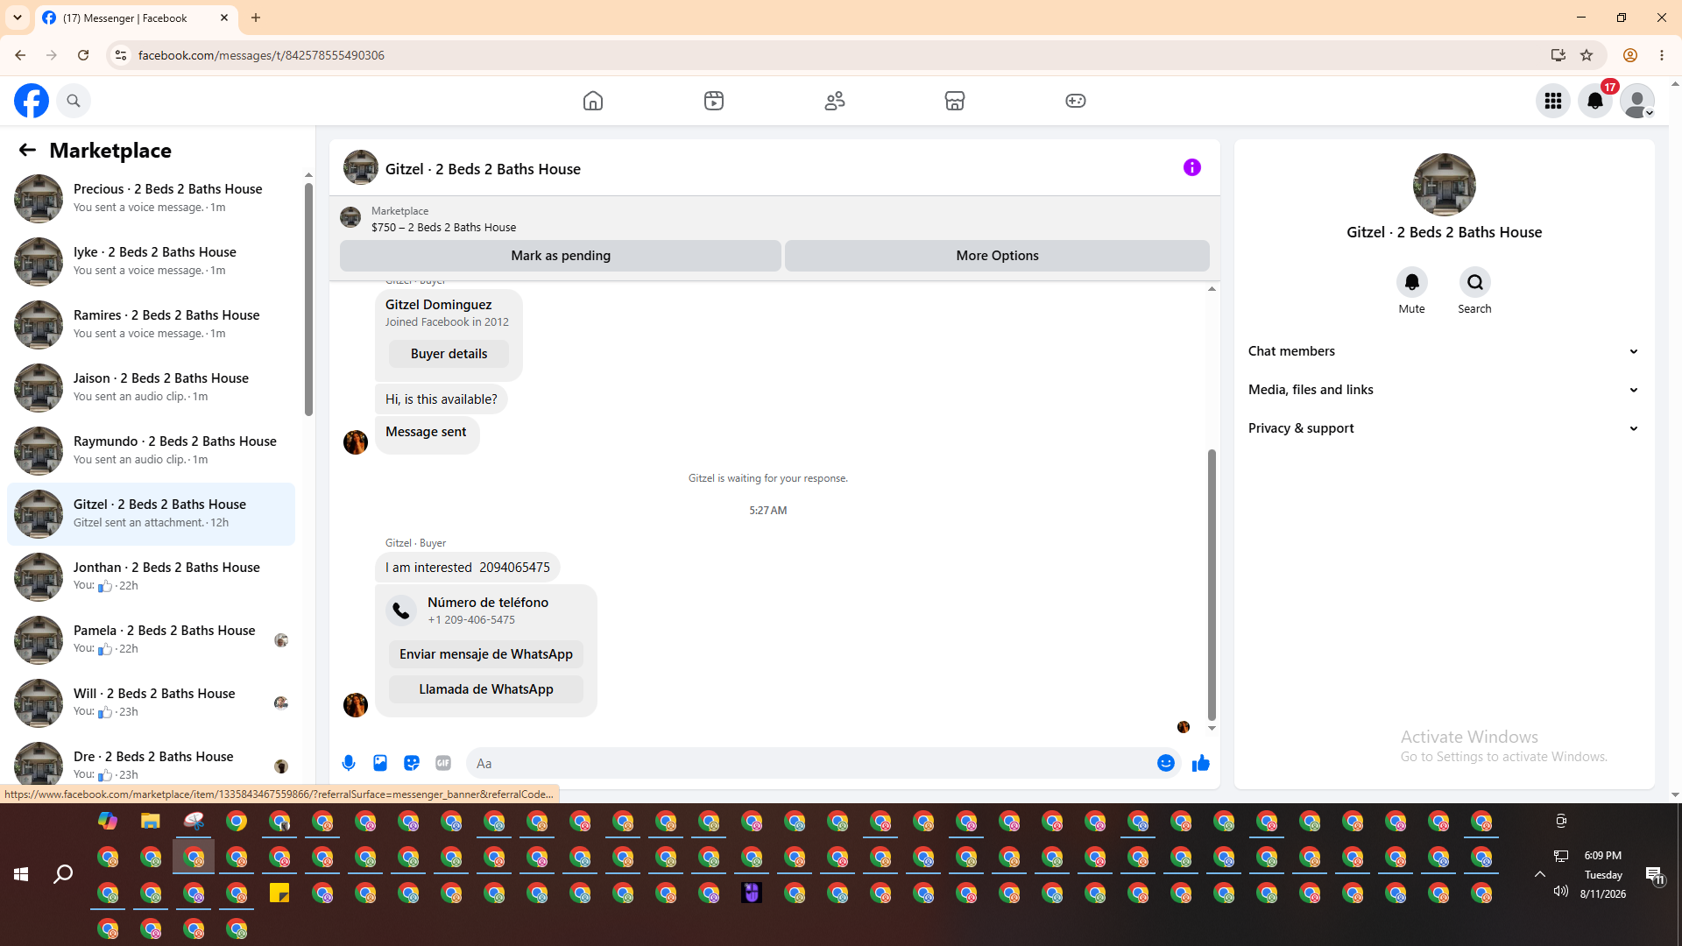This screenshot has height=946, width=1682.
Task: Open the emoji picker
Action: pyautogui.click(x=1166, y=763)
